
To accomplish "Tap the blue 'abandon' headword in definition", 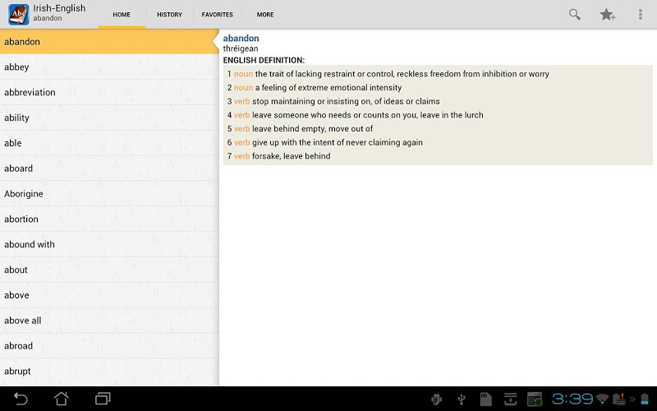I will click(x=241, y=38).
